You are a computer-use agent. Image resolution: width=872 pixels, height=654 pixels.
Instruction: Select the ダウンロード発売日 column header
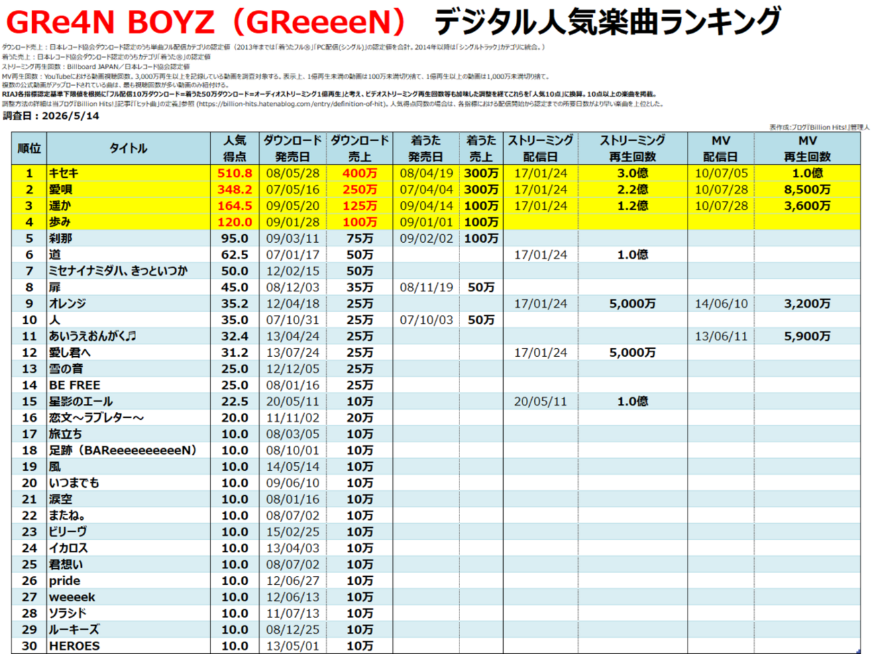click(292, 148)
